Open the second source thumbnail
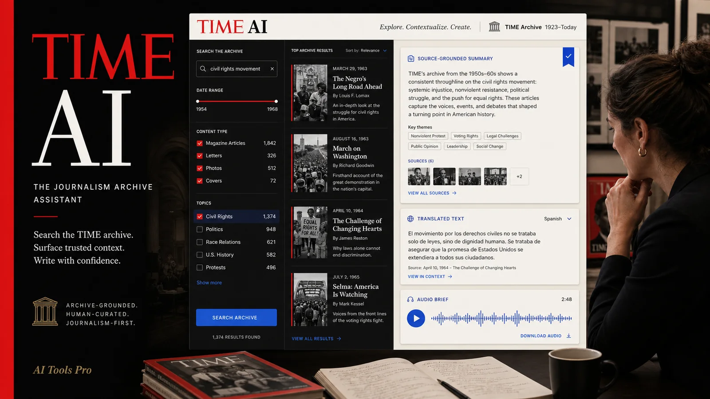Image resolution: width=710 pixels, height=399 pixels. coord(444,176)
